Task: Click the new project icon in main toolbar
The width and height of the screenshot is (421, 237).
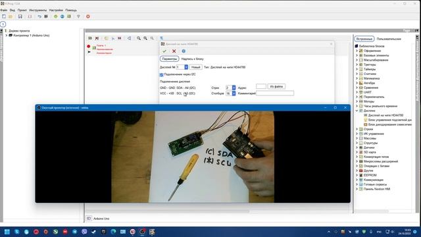Action: [x=4, y=16]
